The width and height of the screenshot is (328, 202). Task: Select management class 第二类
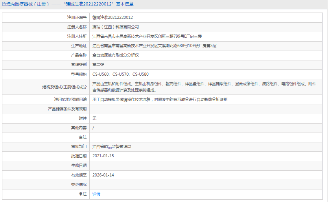(x=98, y=65)
